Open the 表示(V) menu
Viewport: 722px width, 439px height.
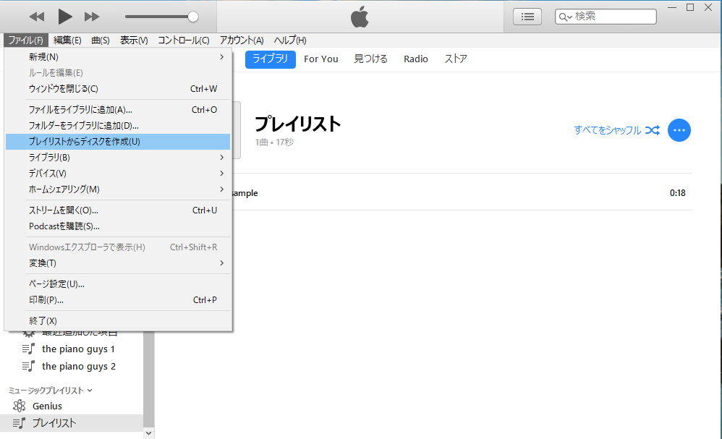tap(134, 41)
